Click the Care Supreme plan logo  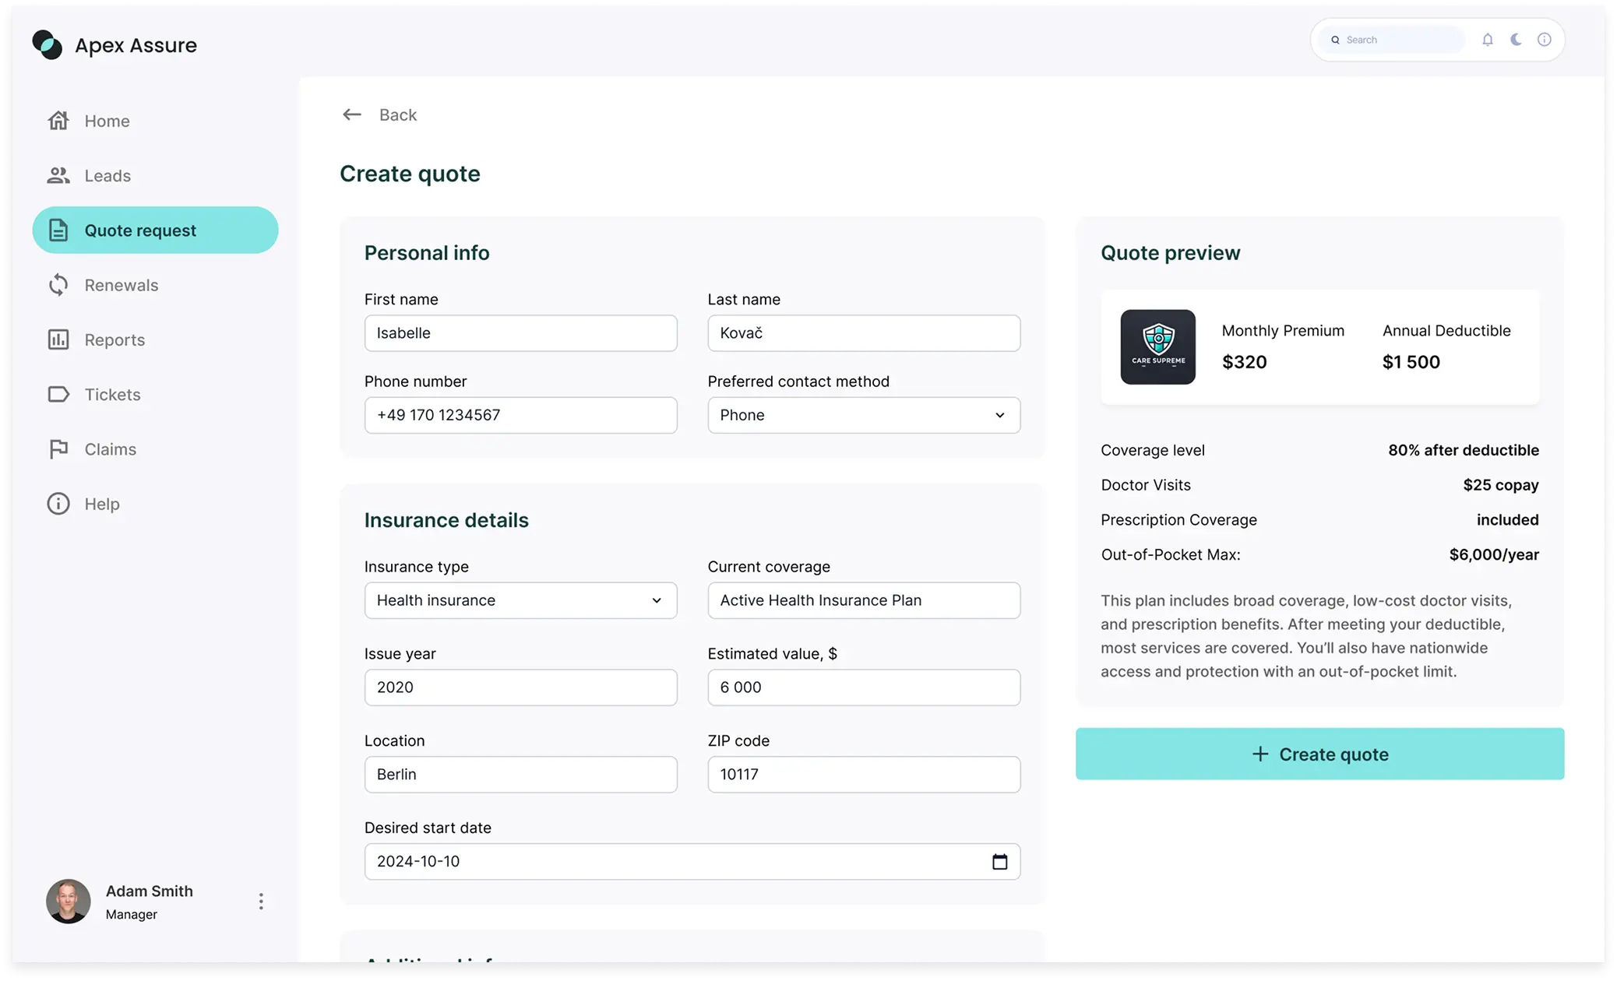(x=1157, y=347)
